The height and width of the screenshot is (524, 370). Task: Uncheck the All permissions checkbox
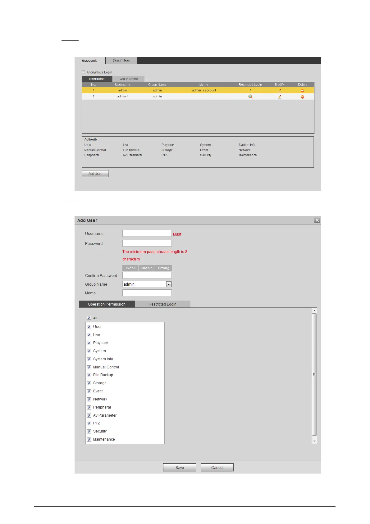point(89,318)
